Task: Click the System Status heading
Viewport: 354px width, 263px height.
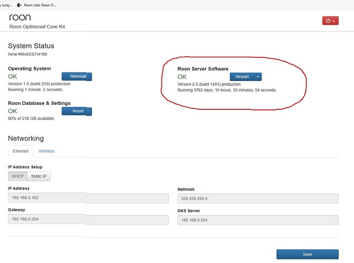Action: point(31,46)
